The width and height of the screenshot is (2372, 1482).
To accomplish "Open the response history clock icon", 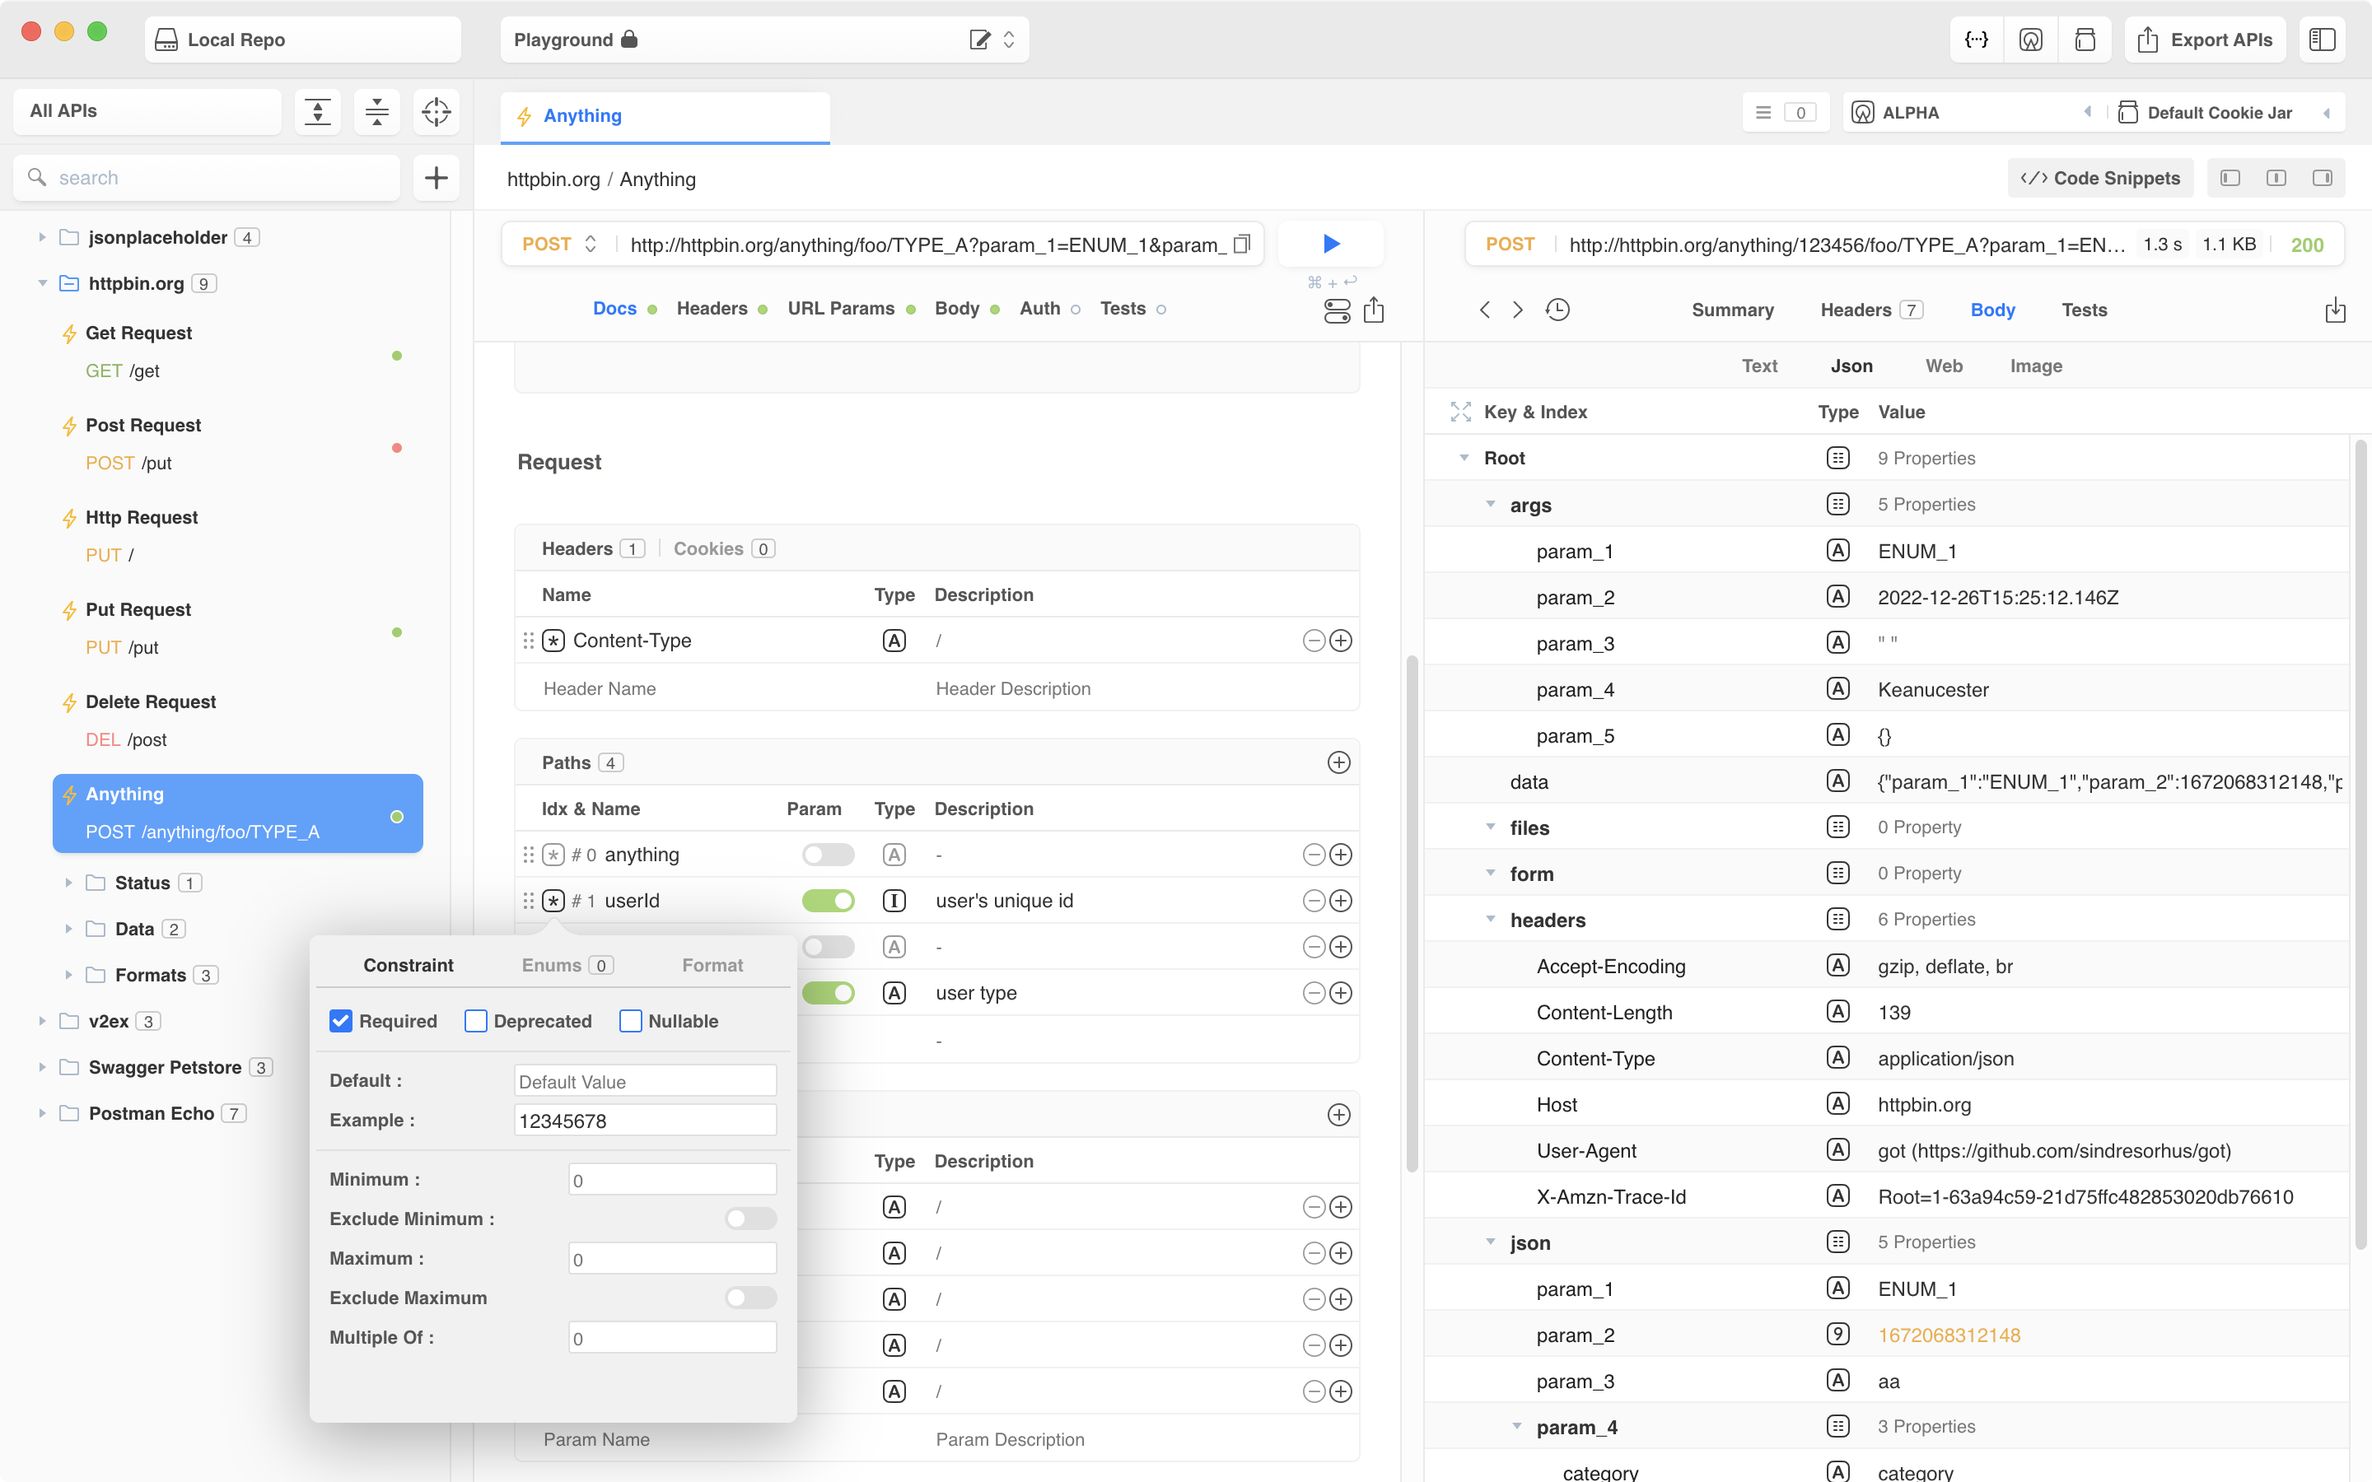I will (x=1557, y=310).
